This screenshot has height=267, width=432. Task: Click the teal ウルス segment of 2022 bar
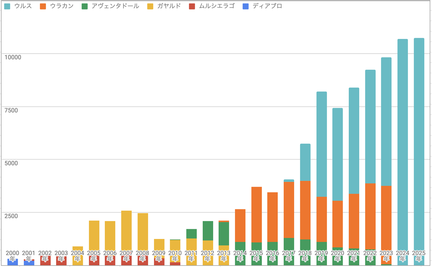coord(370,126)
